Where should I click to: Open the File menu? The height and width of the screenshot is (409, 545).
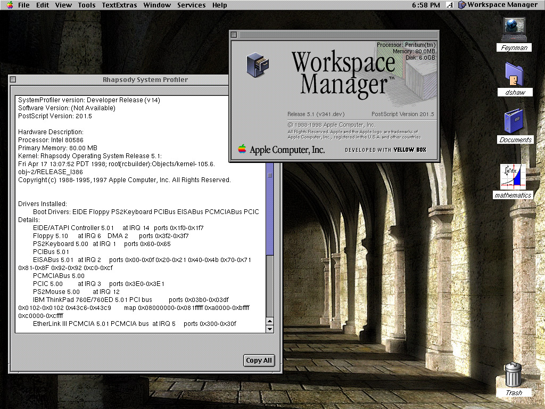click(23, 5)
